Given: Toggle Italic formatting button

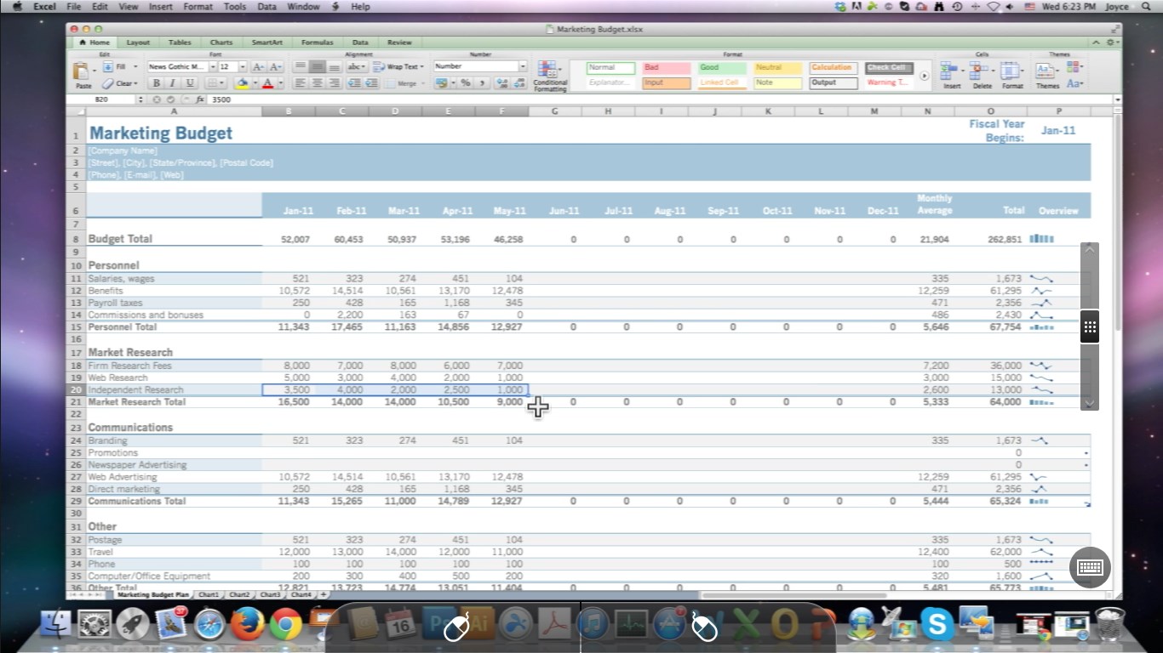Looking at the screenshot, I should click(x=173, y=83).
